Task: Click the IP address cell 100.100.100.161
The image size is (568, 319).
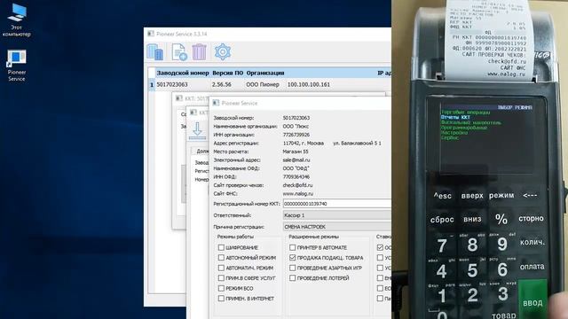Action: click(x=309, y=85)
